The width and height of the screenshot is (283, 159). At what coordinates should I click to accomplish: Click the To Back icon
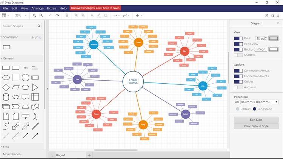point(83,15)
